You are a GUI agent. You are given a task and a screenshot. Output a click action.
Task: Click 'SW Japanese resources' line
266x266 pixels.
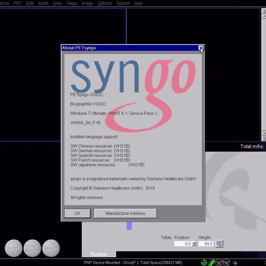107,165
